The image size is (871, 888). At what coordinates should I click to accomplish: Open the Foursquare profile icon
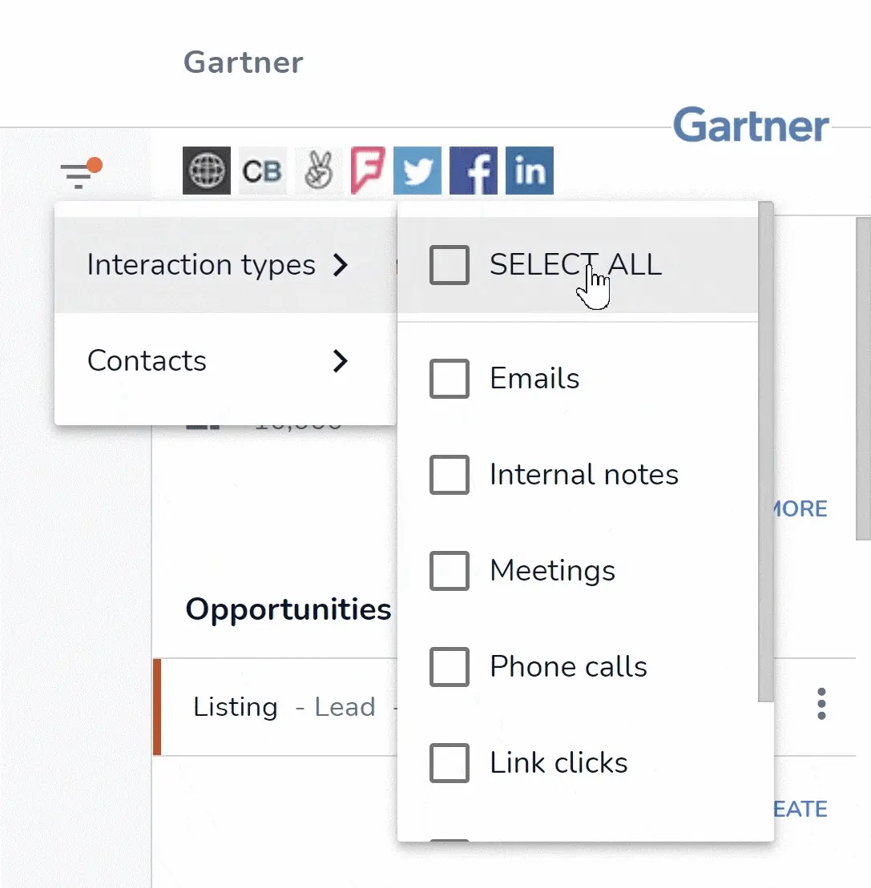369,171
